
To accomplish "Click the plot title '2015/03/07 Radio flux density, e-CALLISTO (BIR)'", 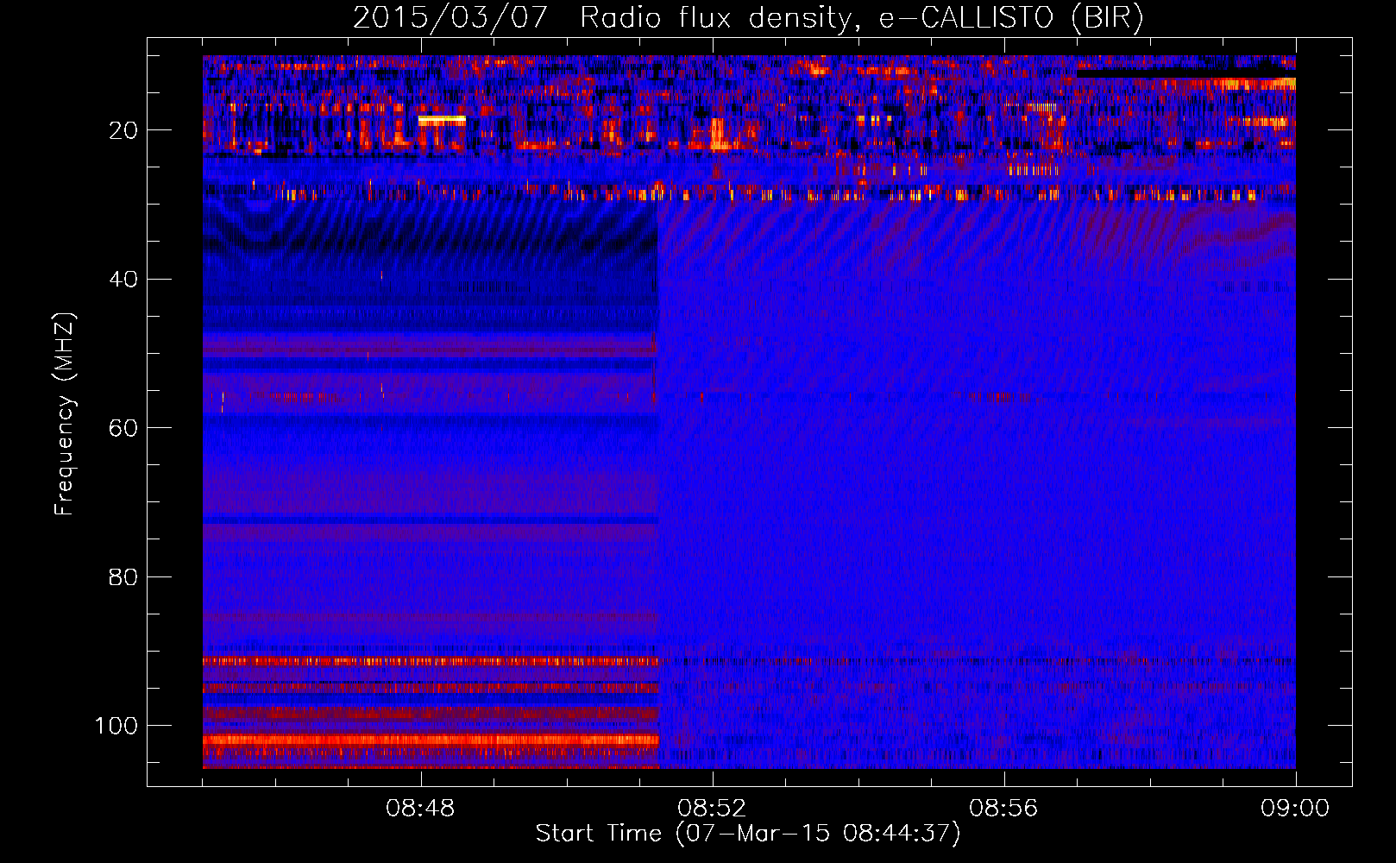I will tap(748, 18).
